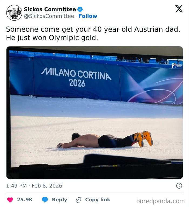189x207 pixels.
Task: Open the Sickos Committee profile avatar
Action: (x=14, y=13)
